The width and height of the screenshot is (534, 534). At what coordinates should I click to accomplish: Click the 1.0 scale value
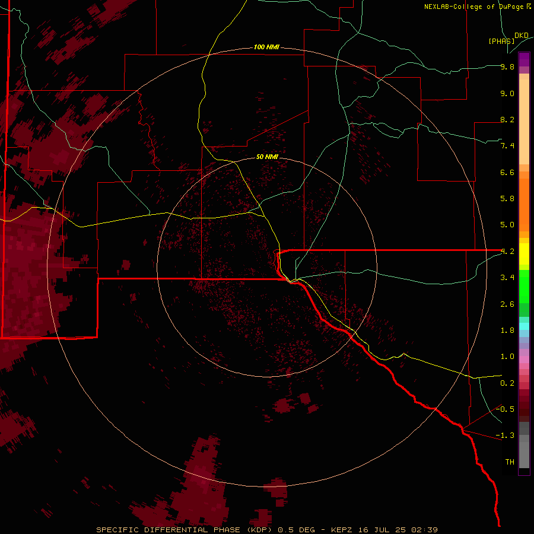[x=507, y=357]
